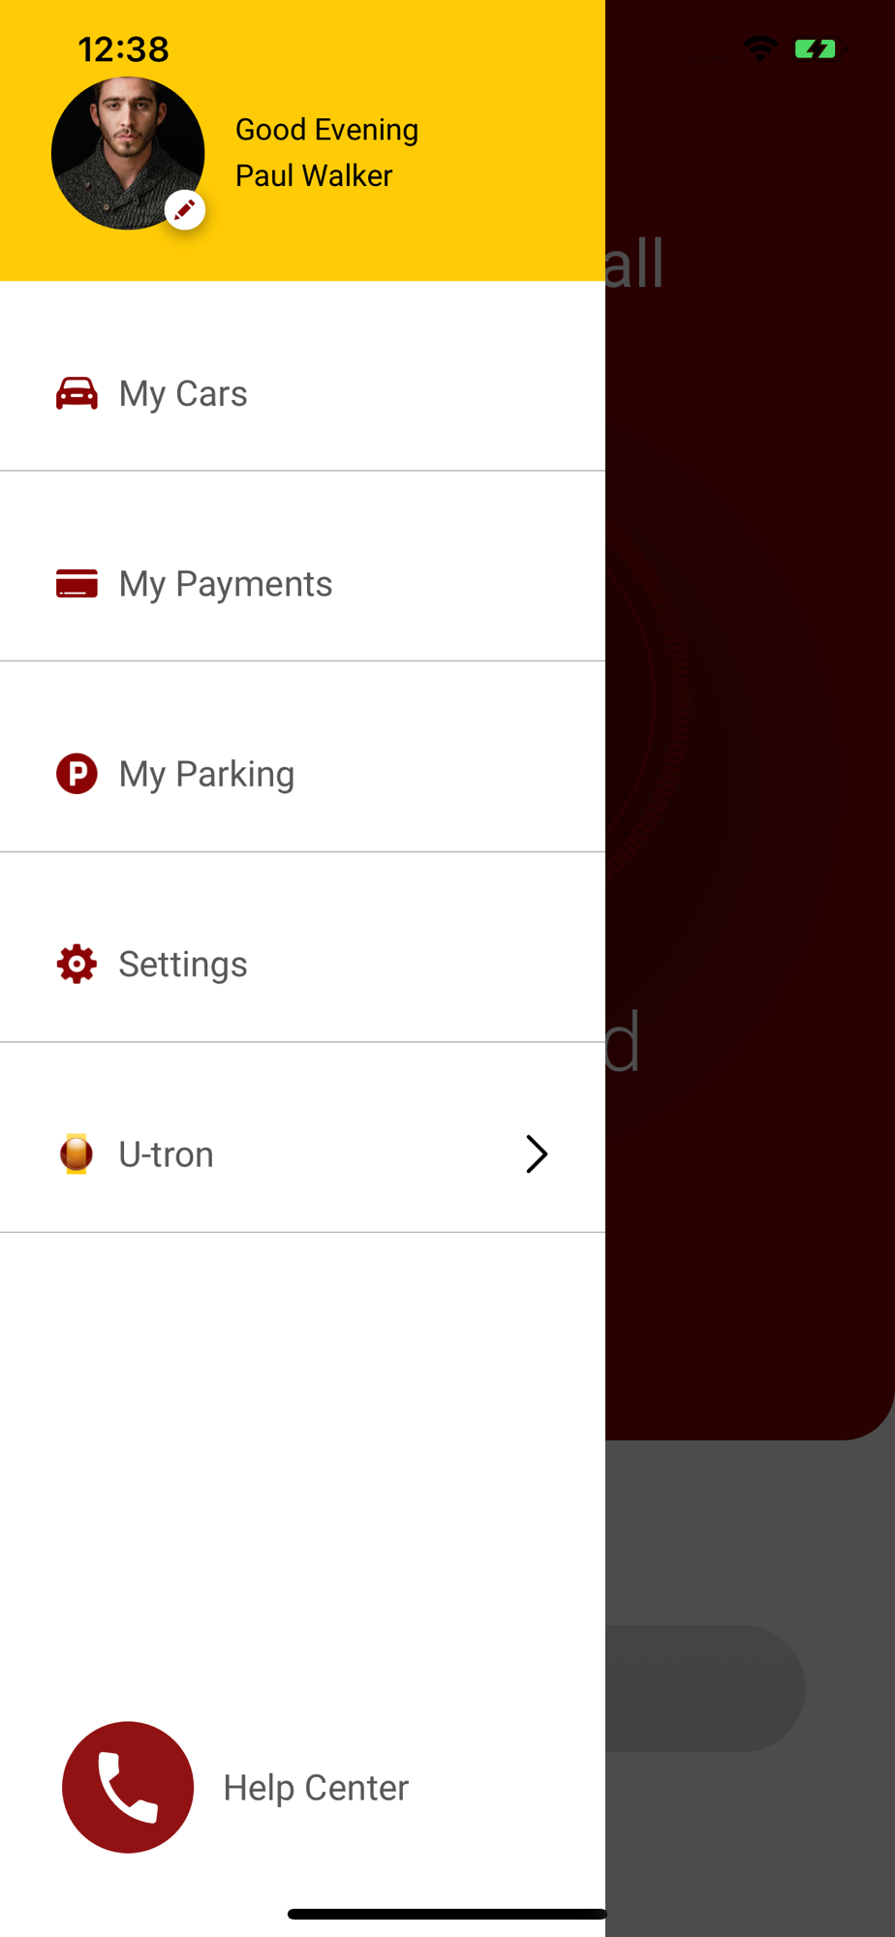Expand U-tron with the chevron arrow
The width and height of the screenshot is (895, 1937).
pyautogui.click(x=537, y=1153)
